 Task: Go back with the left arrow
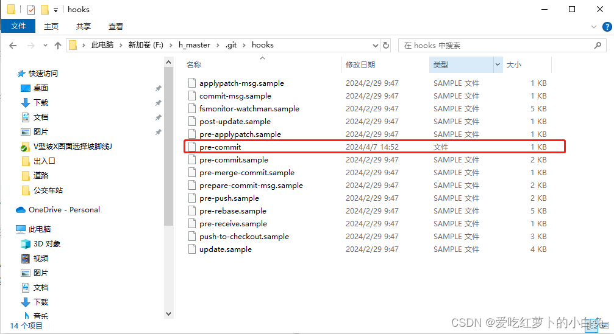coord(13,46)
